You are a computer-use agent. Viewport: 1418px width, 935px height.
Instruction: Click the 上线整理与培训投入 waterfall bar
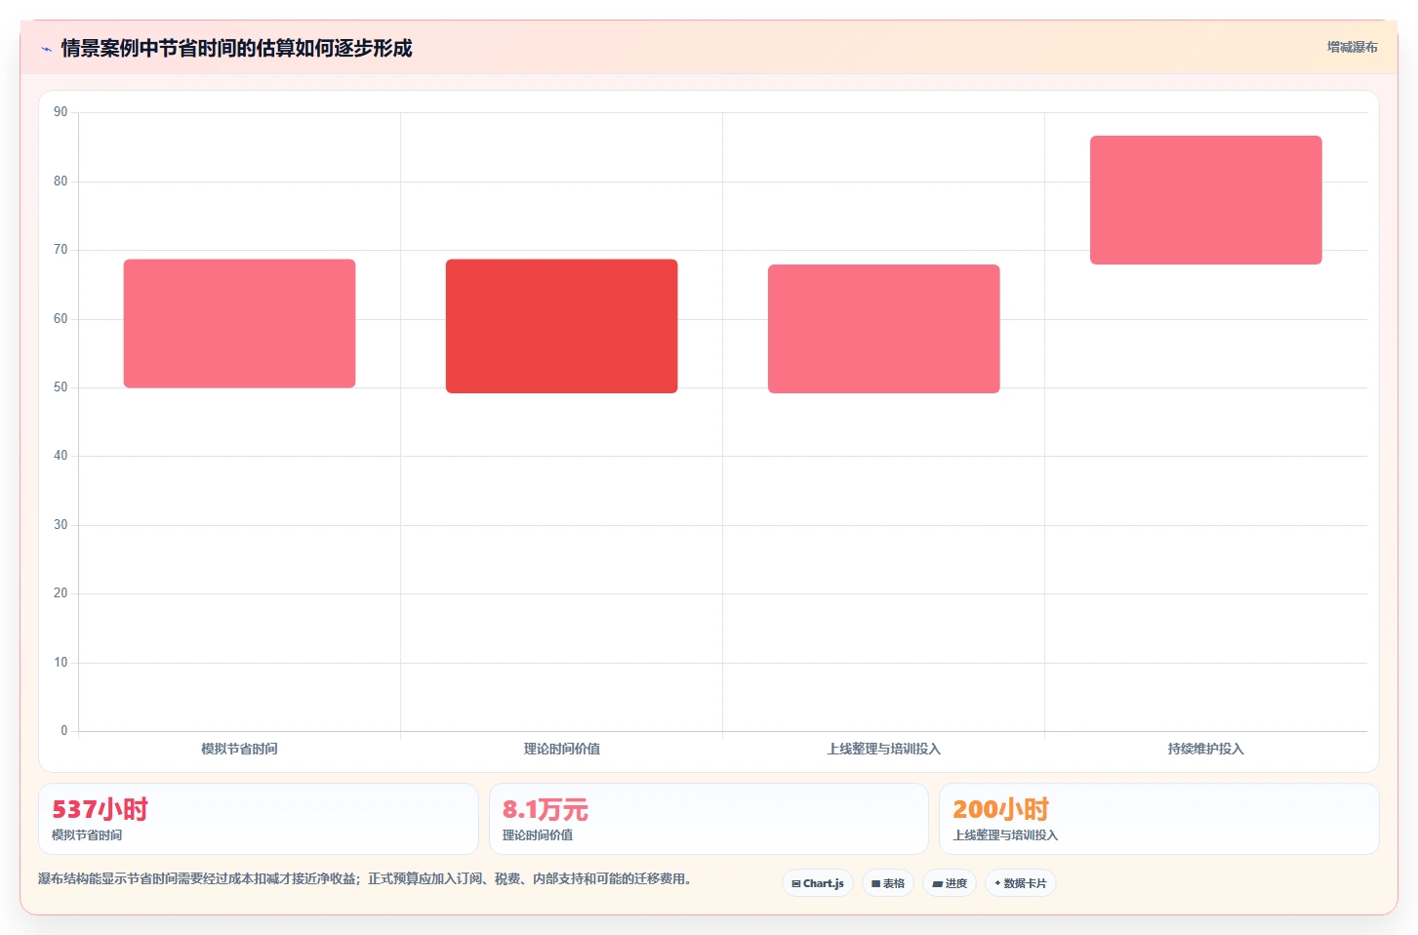[883, 329]
